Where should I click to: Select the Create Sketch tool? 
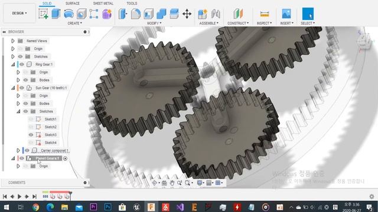pos(43,14)
